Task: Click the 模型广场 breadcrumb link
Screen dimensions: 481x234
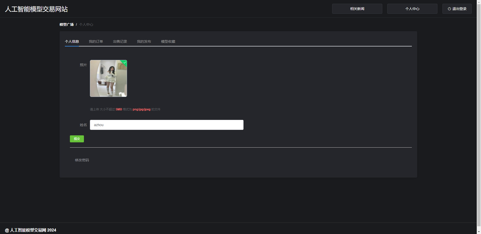Action: click(67, 24)
